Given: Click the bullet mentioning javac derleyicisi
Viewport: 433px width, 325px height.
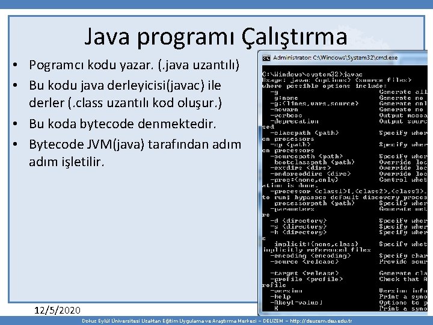Looking at the screenshot, I should [x=125, y=94].
